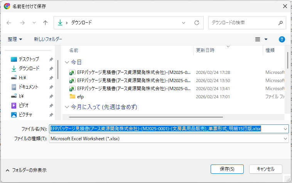Click 新しいフォルダー in the toolbar
This screenshot has height=183, width=292.
click(x=48, y=39)
